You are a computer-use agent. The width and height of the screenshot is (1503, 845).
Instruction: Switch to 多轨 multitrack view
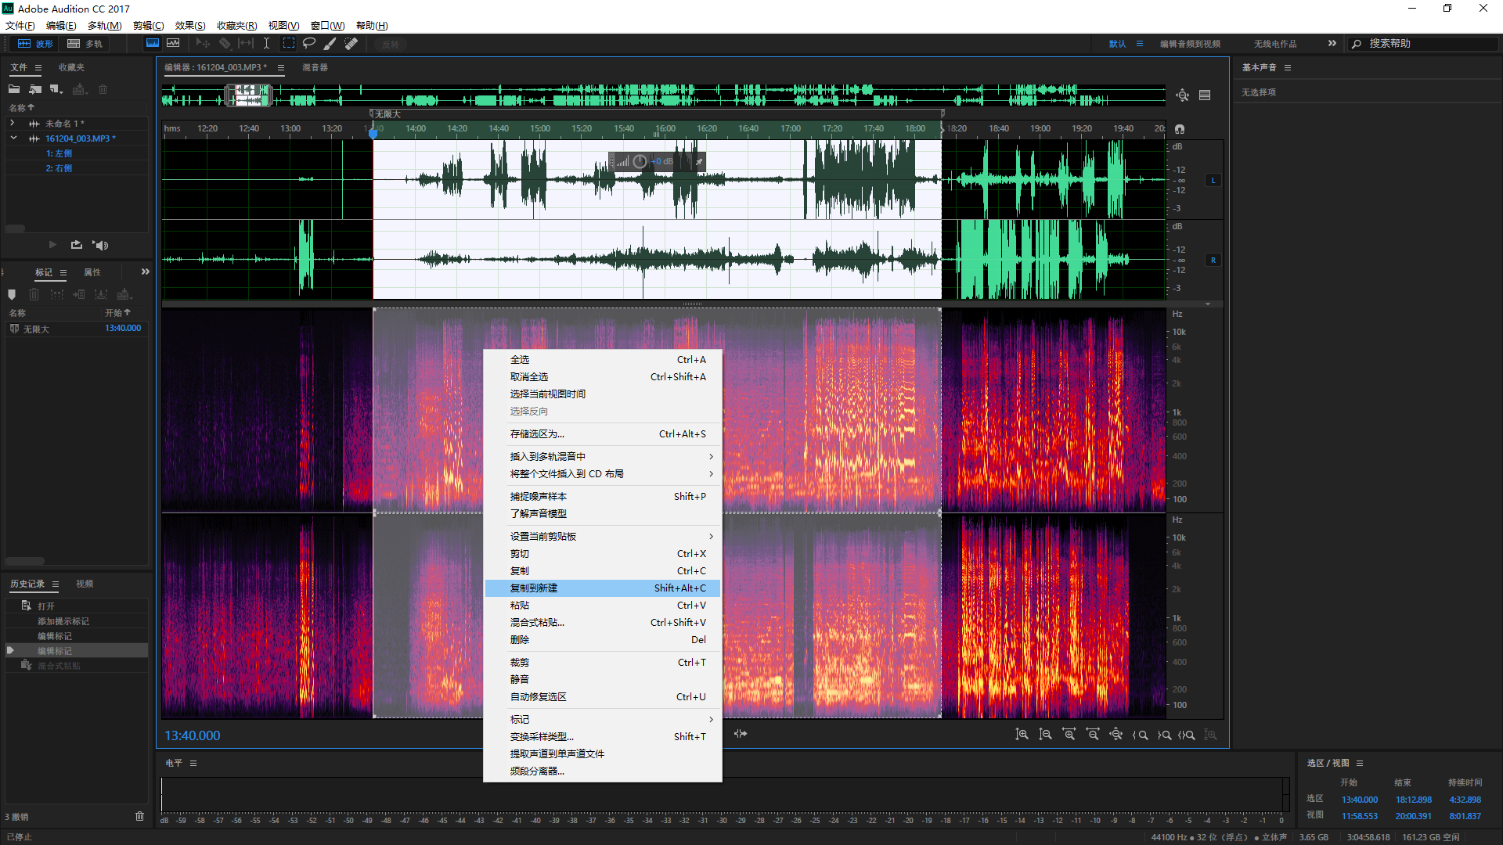coord(85,44)
